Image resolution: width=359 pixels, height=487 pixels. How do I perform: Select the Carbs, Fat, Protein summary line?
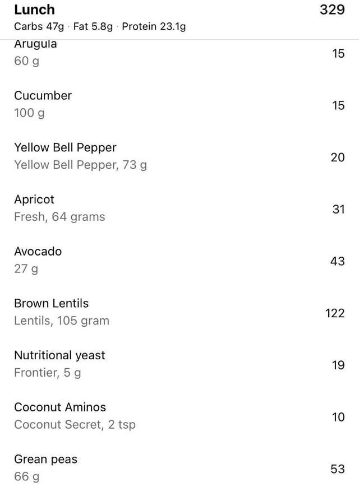100,26
